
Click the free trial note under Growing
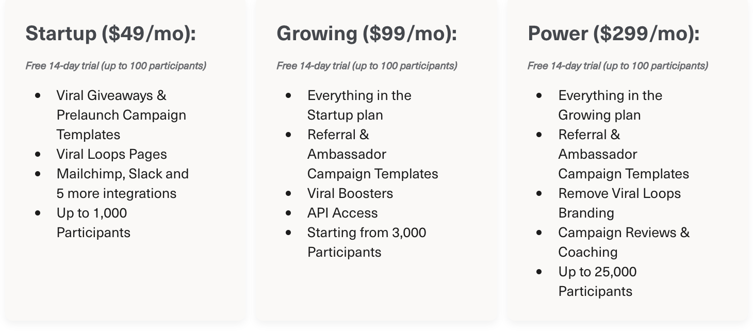[x=367, y=65]
